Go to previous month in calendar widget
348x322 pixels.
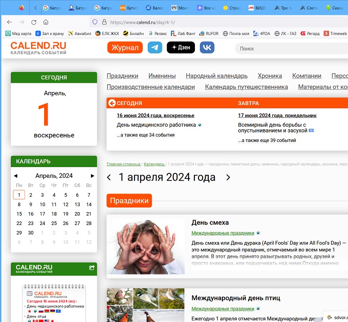(x=16, y=176)
